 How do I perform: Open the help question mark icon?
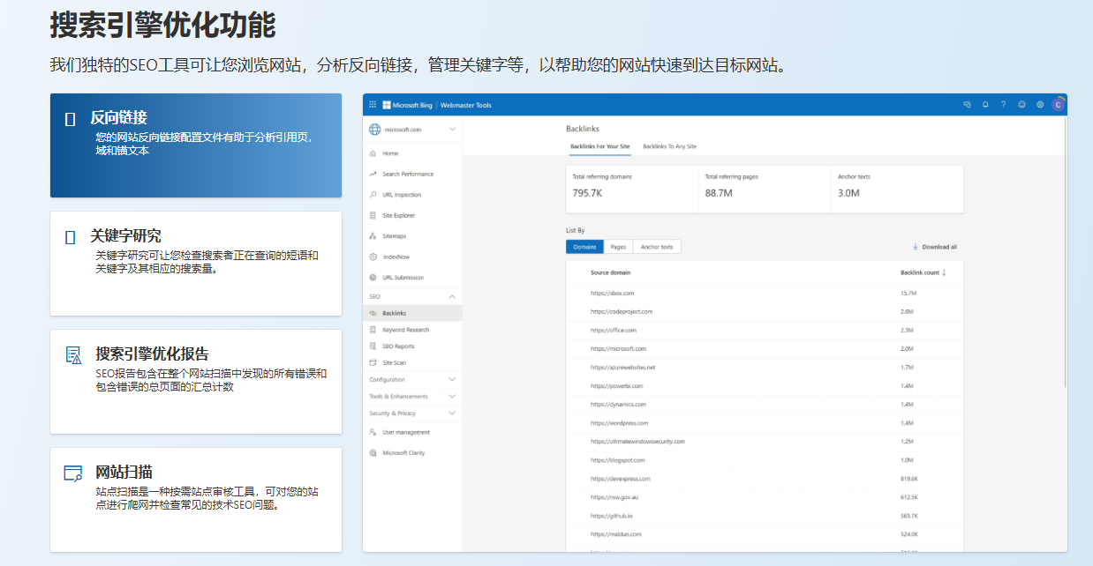(1003, 105)
